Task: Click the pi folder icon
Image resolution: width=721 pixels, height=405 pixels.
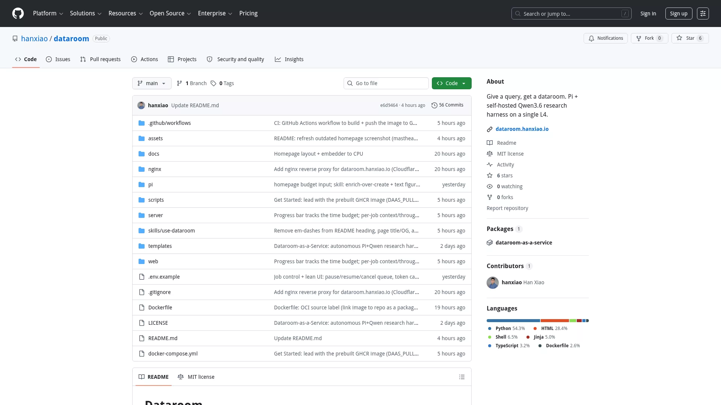Action: 142,184
